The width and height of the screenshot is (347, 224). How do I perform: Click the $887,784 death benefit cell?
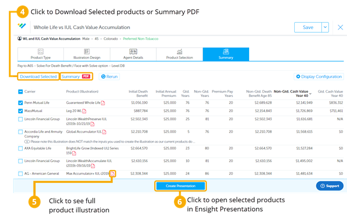pyautogui.click(x=141, y=111)
